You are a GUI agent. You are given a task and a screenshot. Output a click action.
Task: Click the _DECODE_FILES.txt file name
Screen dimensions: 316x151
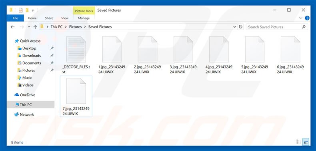[76, 69]
